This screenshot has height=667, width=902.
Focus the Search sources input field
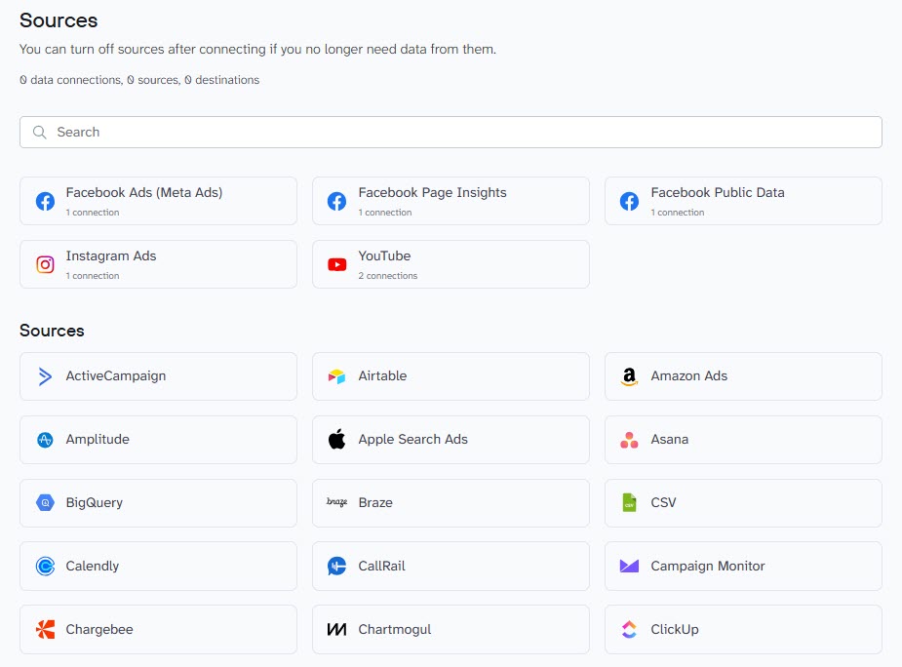point(451,133)
